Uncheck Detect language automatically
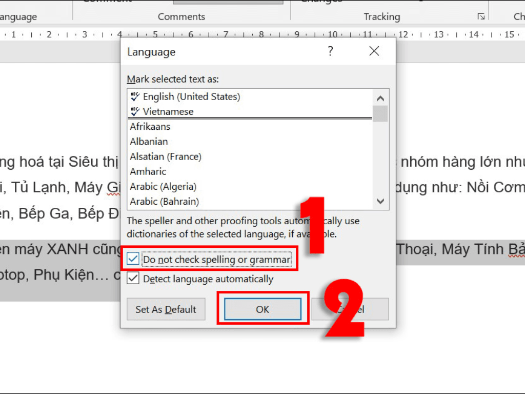 click(132, 279)
